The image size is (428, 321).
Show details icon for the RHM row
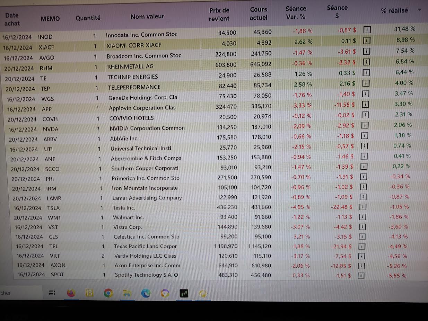(x=367, y=62)
